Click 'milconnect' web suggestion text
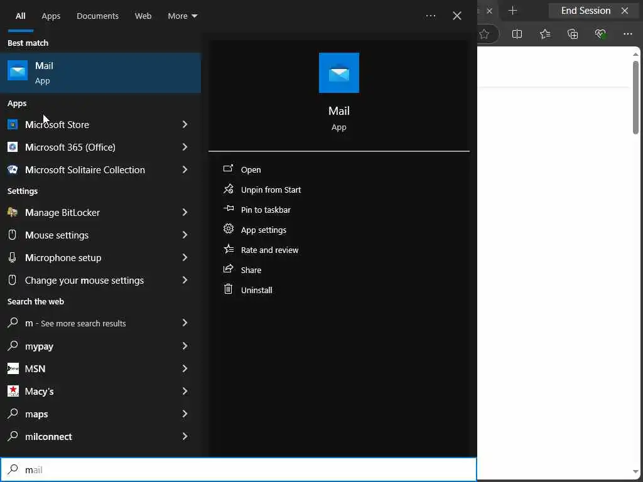Viewport: 643px width, 482px height. point(48,437)
